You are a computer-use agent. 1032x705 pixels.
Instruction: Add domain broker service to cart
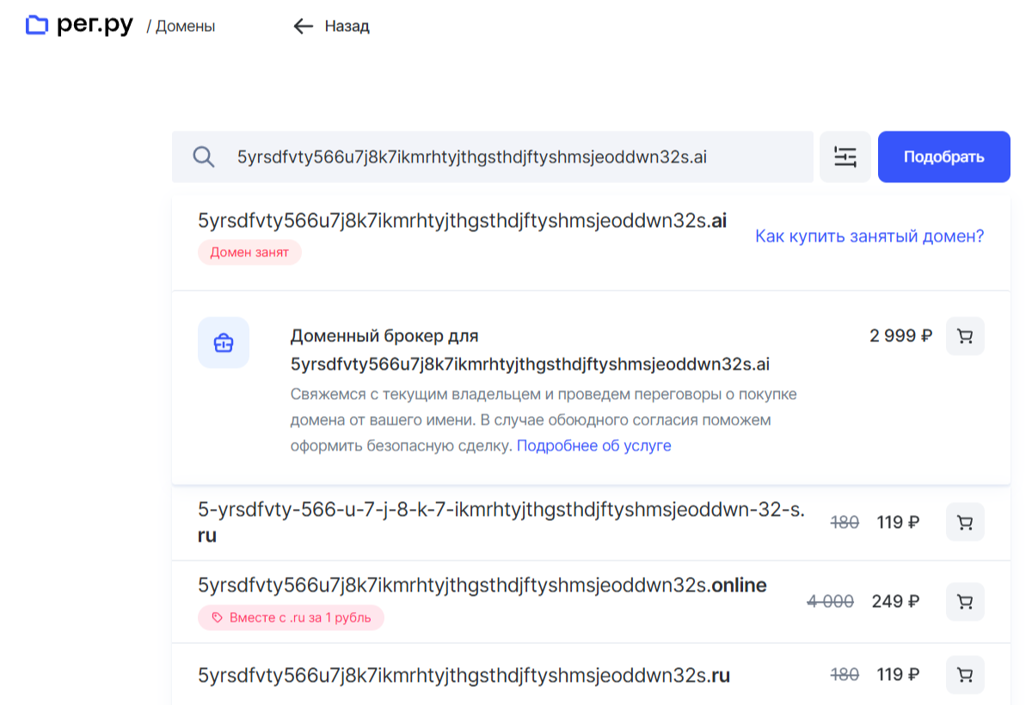[965, 336]
